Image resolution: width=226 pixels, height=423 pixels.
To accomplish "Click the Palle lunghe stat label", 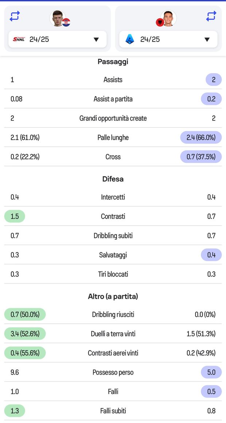I will click(x=113, y=137).
